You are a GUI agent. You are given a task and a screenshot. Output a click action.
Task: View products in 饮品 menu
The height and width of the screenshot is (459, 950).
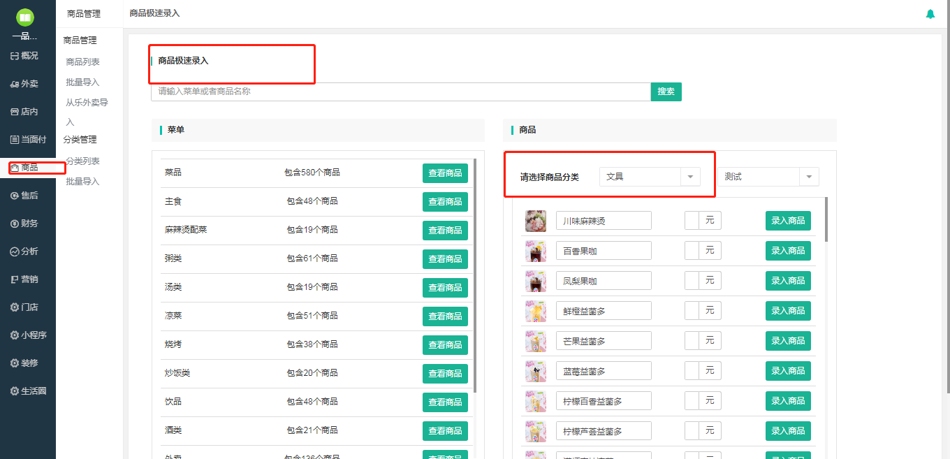[x=445, y=402]
